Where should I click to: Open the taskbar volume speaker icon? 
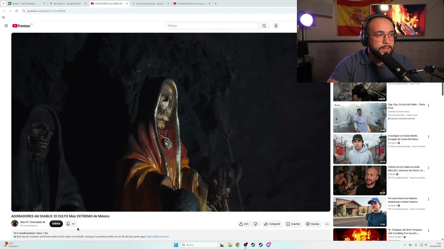426,245
